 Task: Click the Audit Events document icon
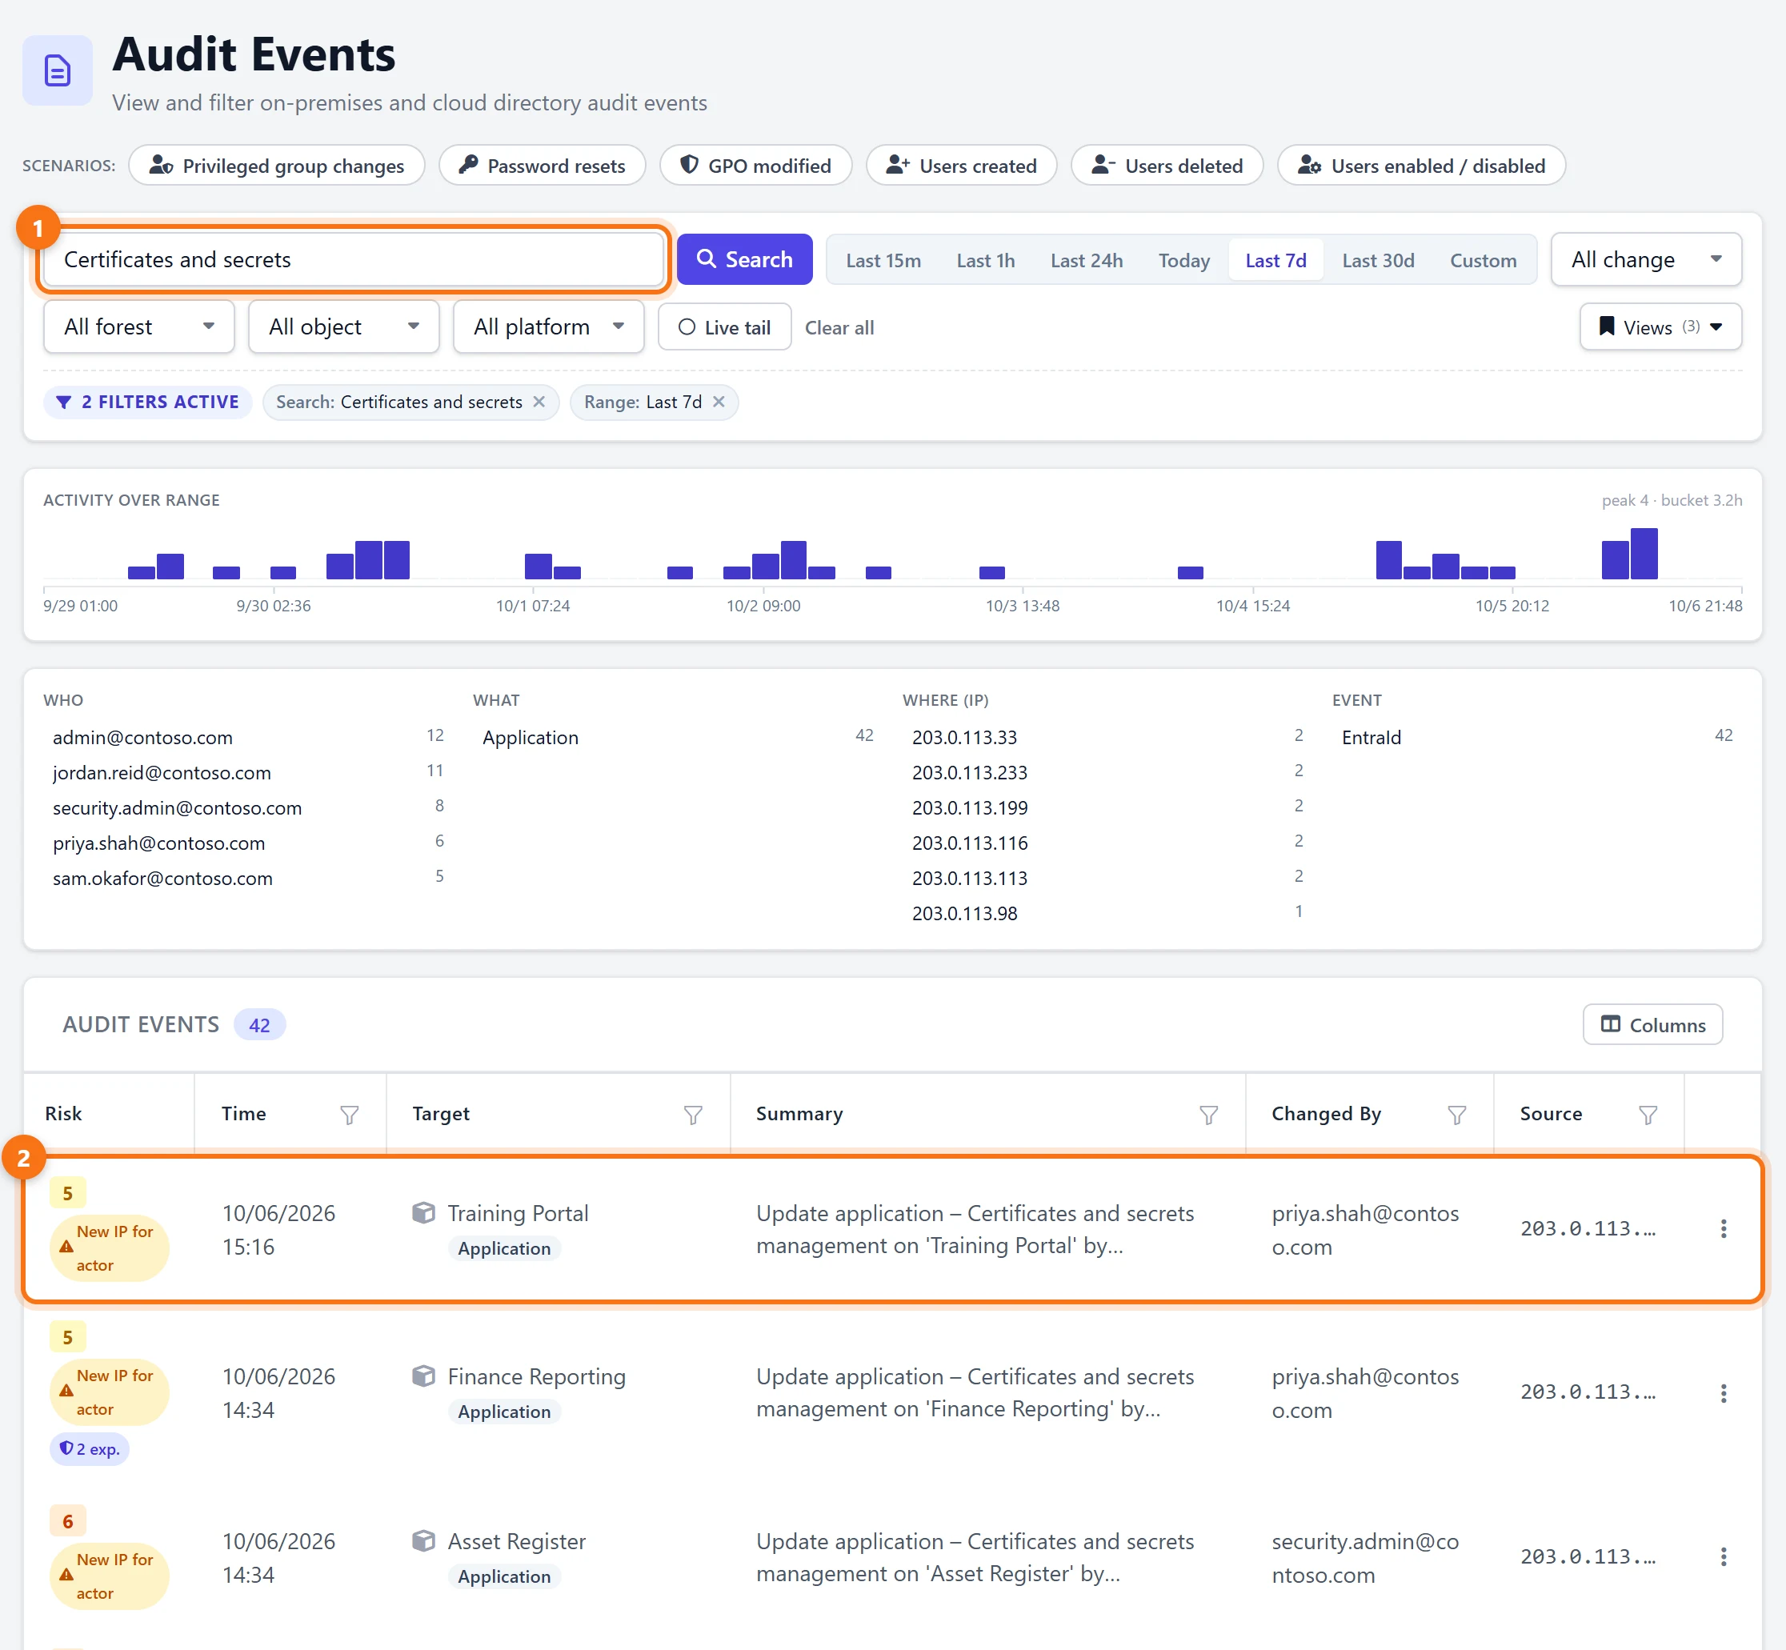point(57,70)
